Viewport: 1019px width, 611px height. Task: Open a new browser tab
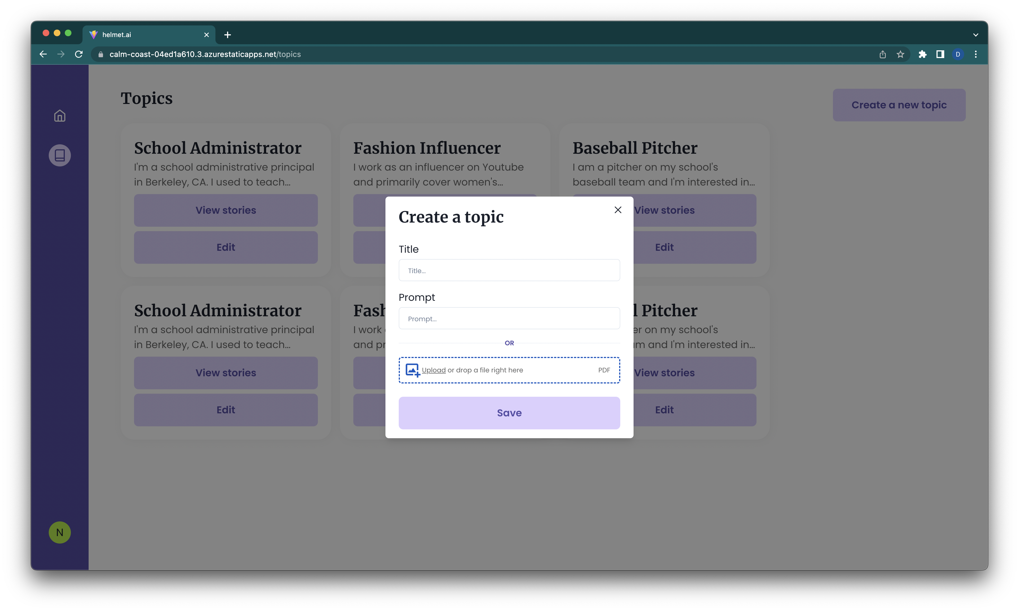(x=228, y=35)
